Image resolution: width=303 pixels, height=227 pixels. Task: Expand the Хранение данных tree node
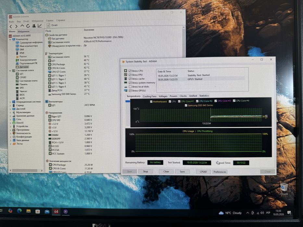click(10, 116)
